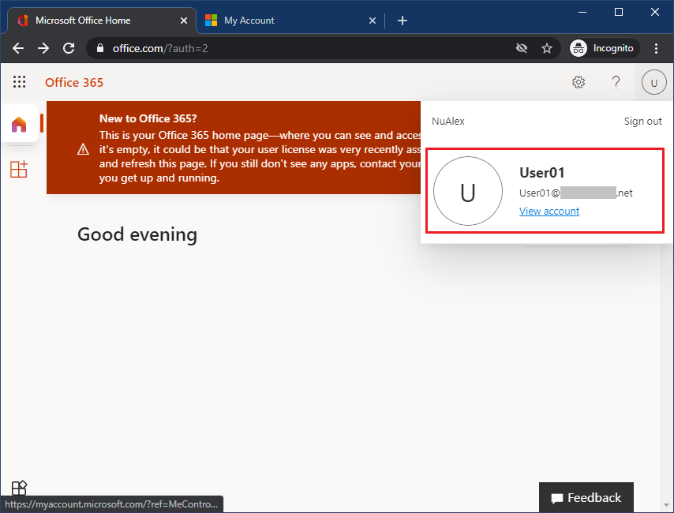Open the Help question mark icon
This screenshot has width=674, height=513.
point(616,82)
